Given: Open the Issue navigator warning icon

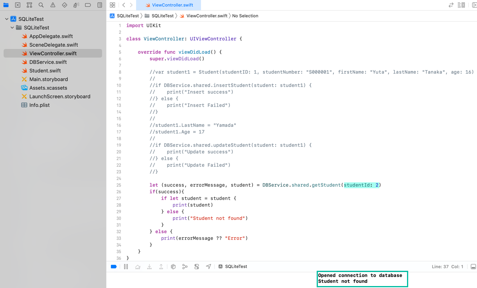Looking at the screenshot, I should click(53, 5).
